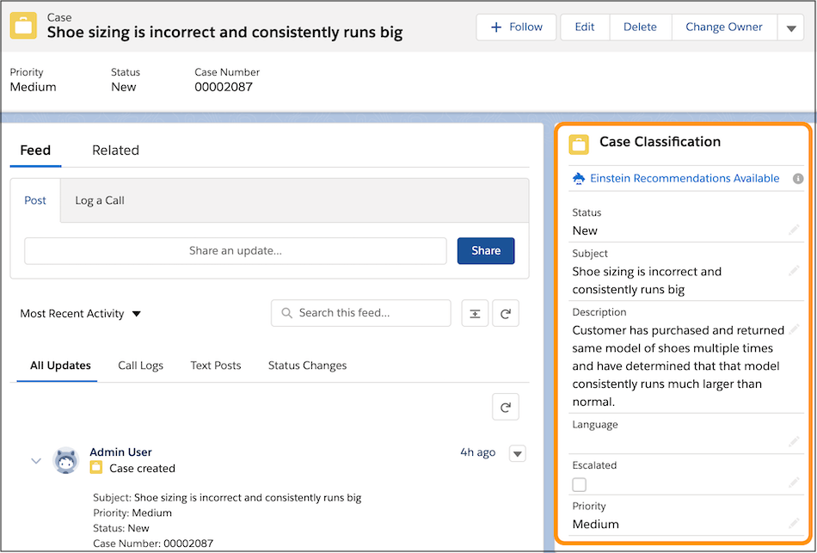Screen dimensions: 817x553
Task: Refresh feed using icon beside search box
Action: tap(506, 314)
